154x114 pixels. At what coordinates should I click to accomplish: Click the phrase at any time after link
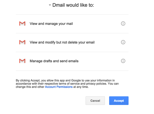[81, 87]
